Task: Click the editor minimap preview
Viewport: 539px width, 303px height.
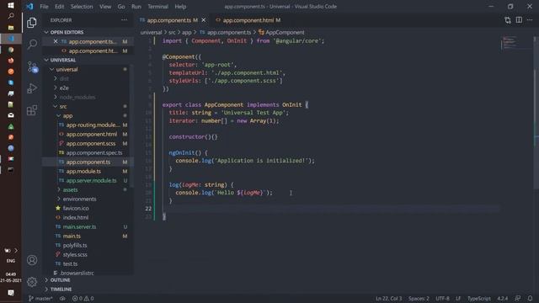Action: 510,43
